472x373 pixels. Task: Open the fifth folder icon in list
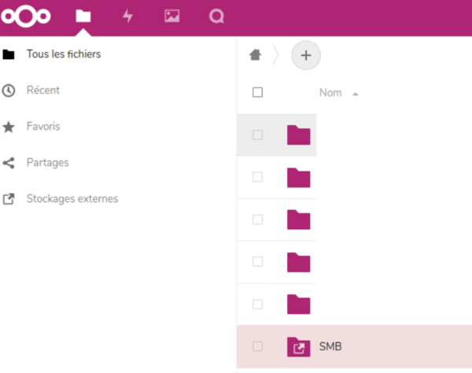pyautogui.click(x=299, y=305)
